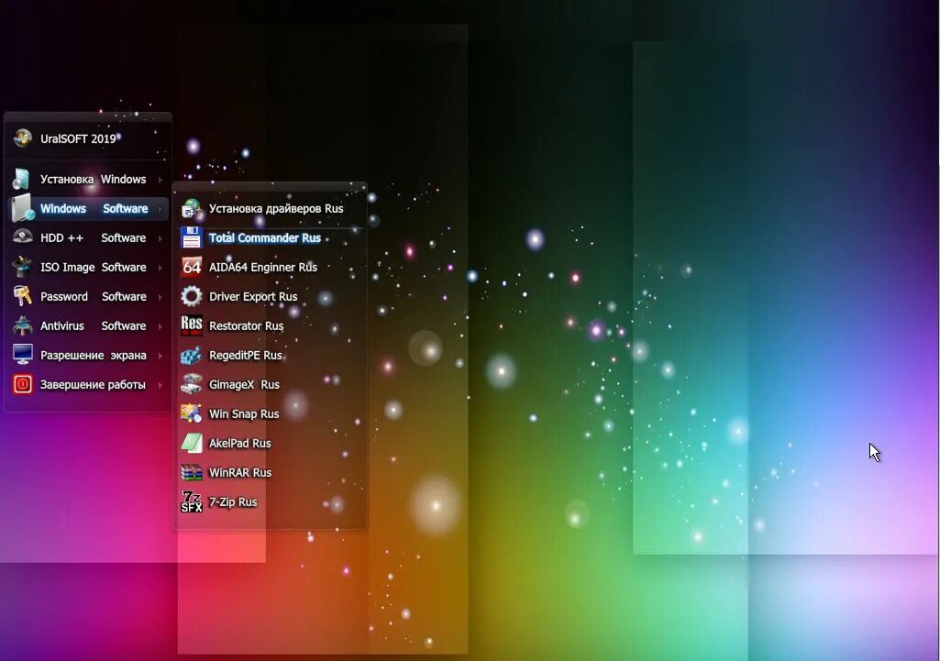Expand the Установка Windows submenu arrow
940x661 pixels.
point(160,180)
